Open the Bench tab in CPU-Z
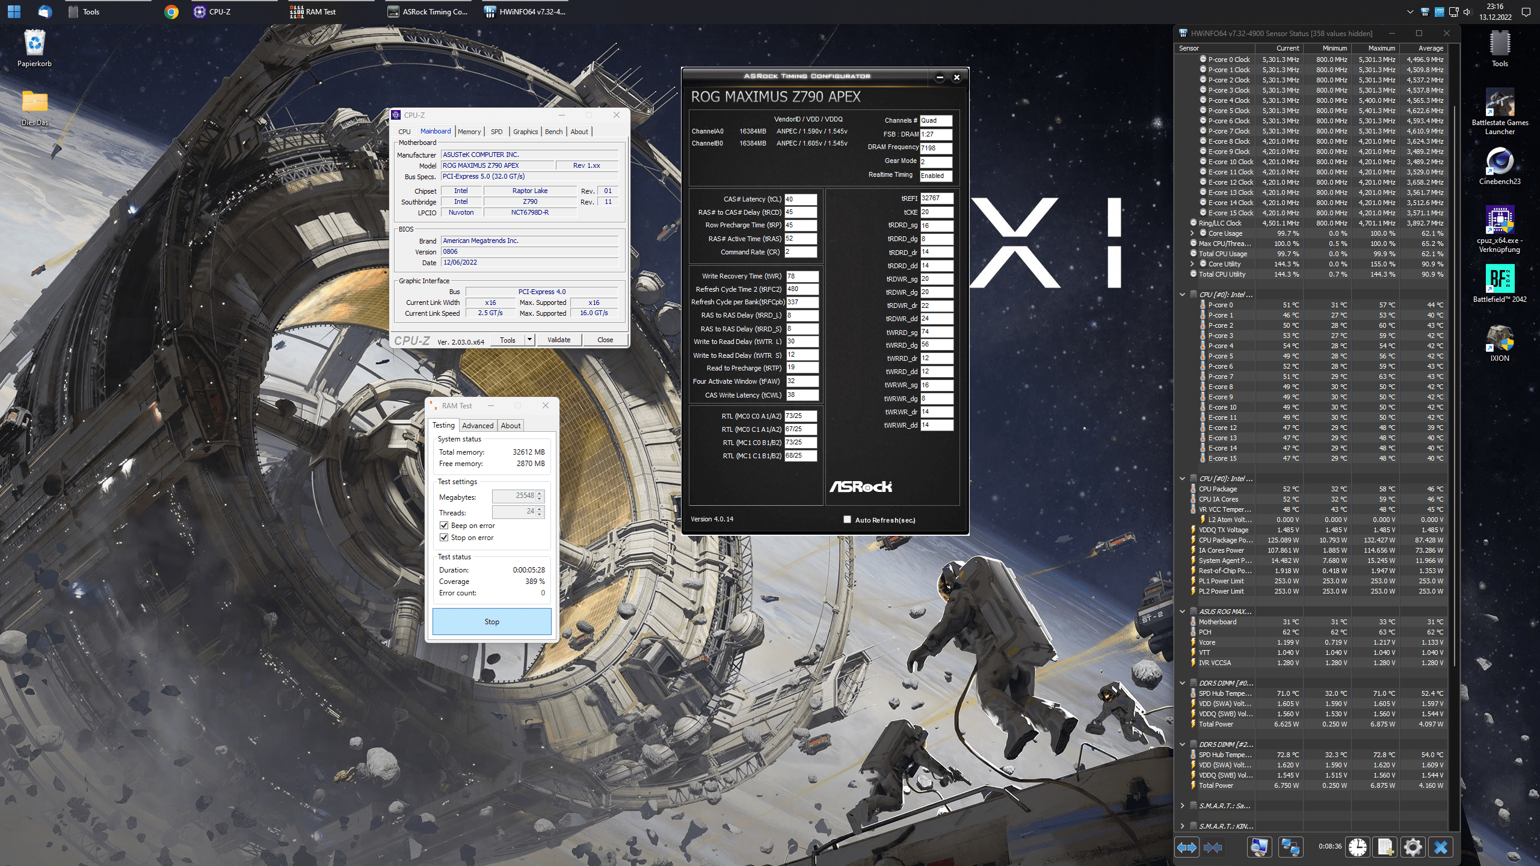This screenshot has width=1540, height=866. pyautogui.click(x=553, y=132)
